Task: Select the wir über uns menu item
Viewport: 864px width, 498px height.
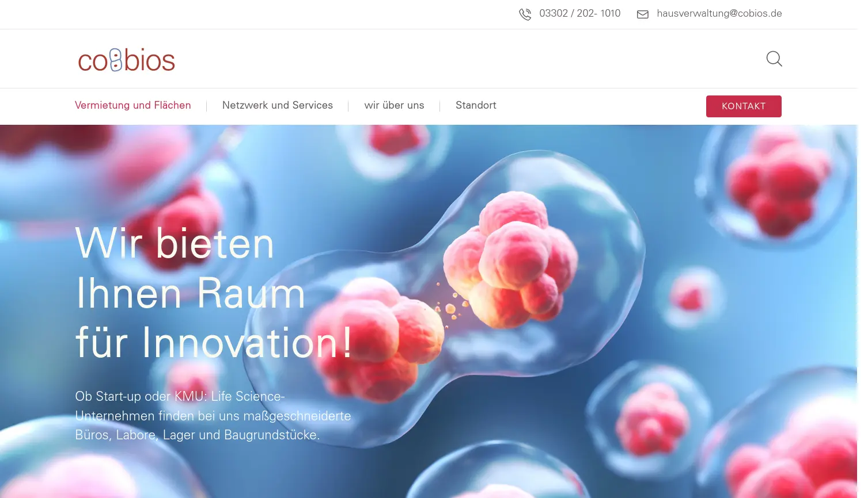Action: click(x=394, y=105)
